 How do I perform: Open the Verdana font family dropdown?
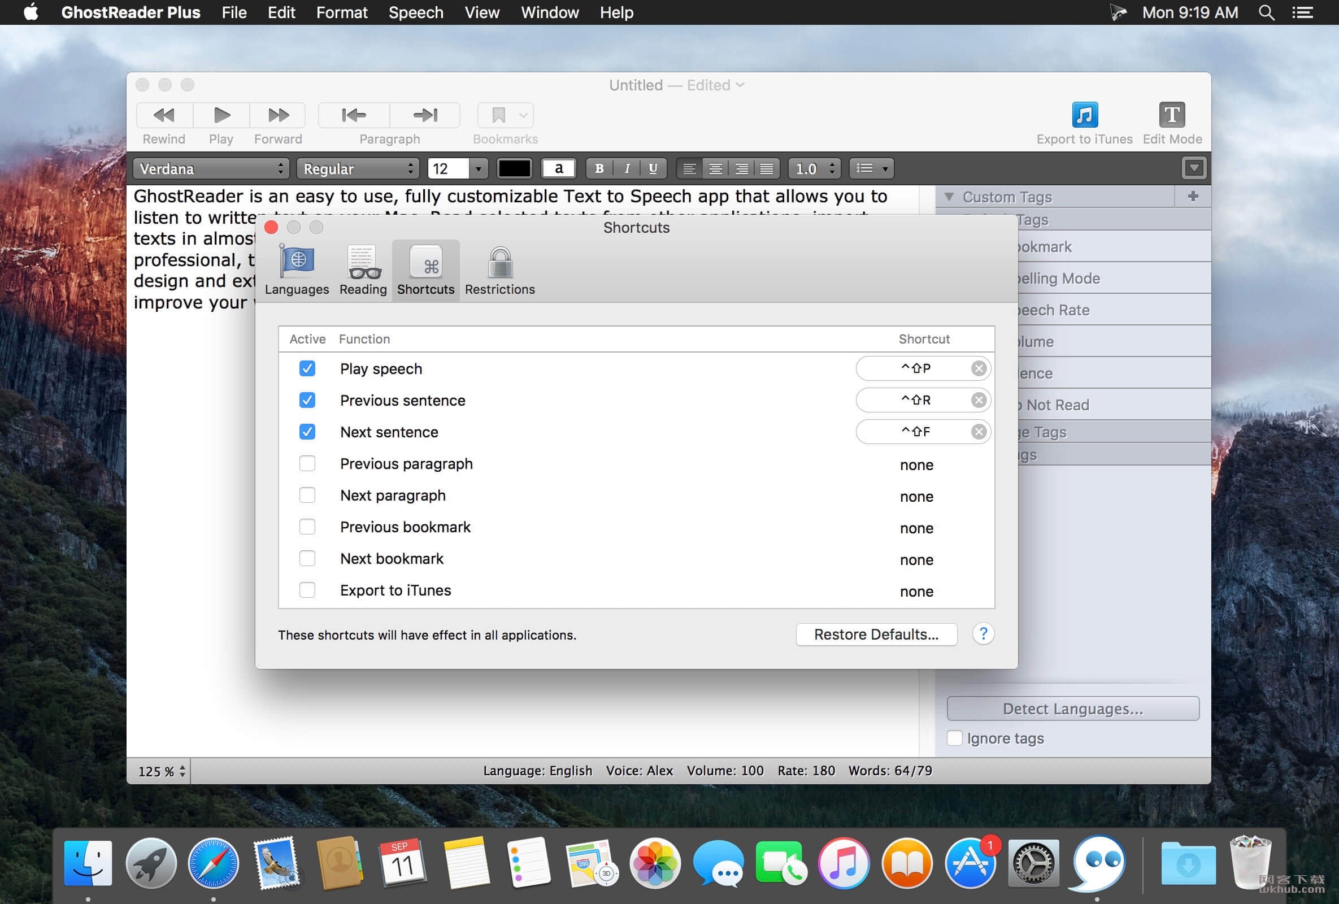click(211, 168)
